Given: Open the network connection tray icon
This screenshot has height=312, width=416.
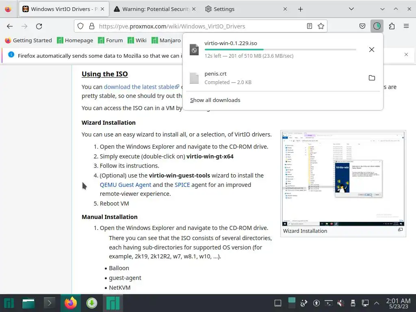Looking at the screenshot, I should click(x=365, y=303).
